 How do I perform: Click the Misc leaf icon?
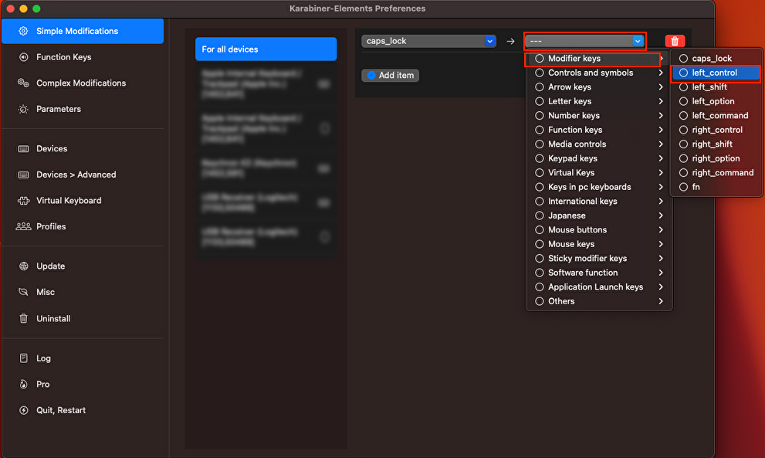23,292
